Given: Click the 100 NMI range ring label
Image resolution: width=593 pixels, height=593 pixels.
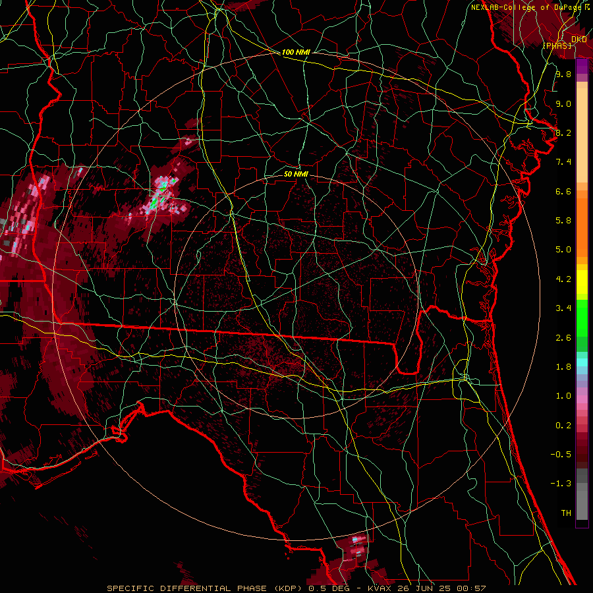Looking at the screenshot, I should 296,52.
